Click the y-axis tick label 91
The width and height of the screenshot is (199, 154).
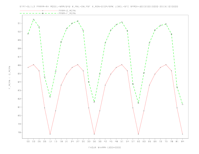pos(19,23)
